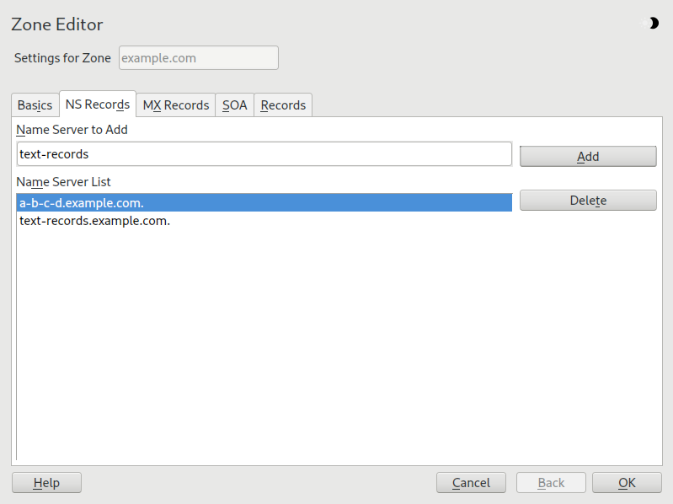Toggle the dark mode moon icon

(x=653, y=24)
